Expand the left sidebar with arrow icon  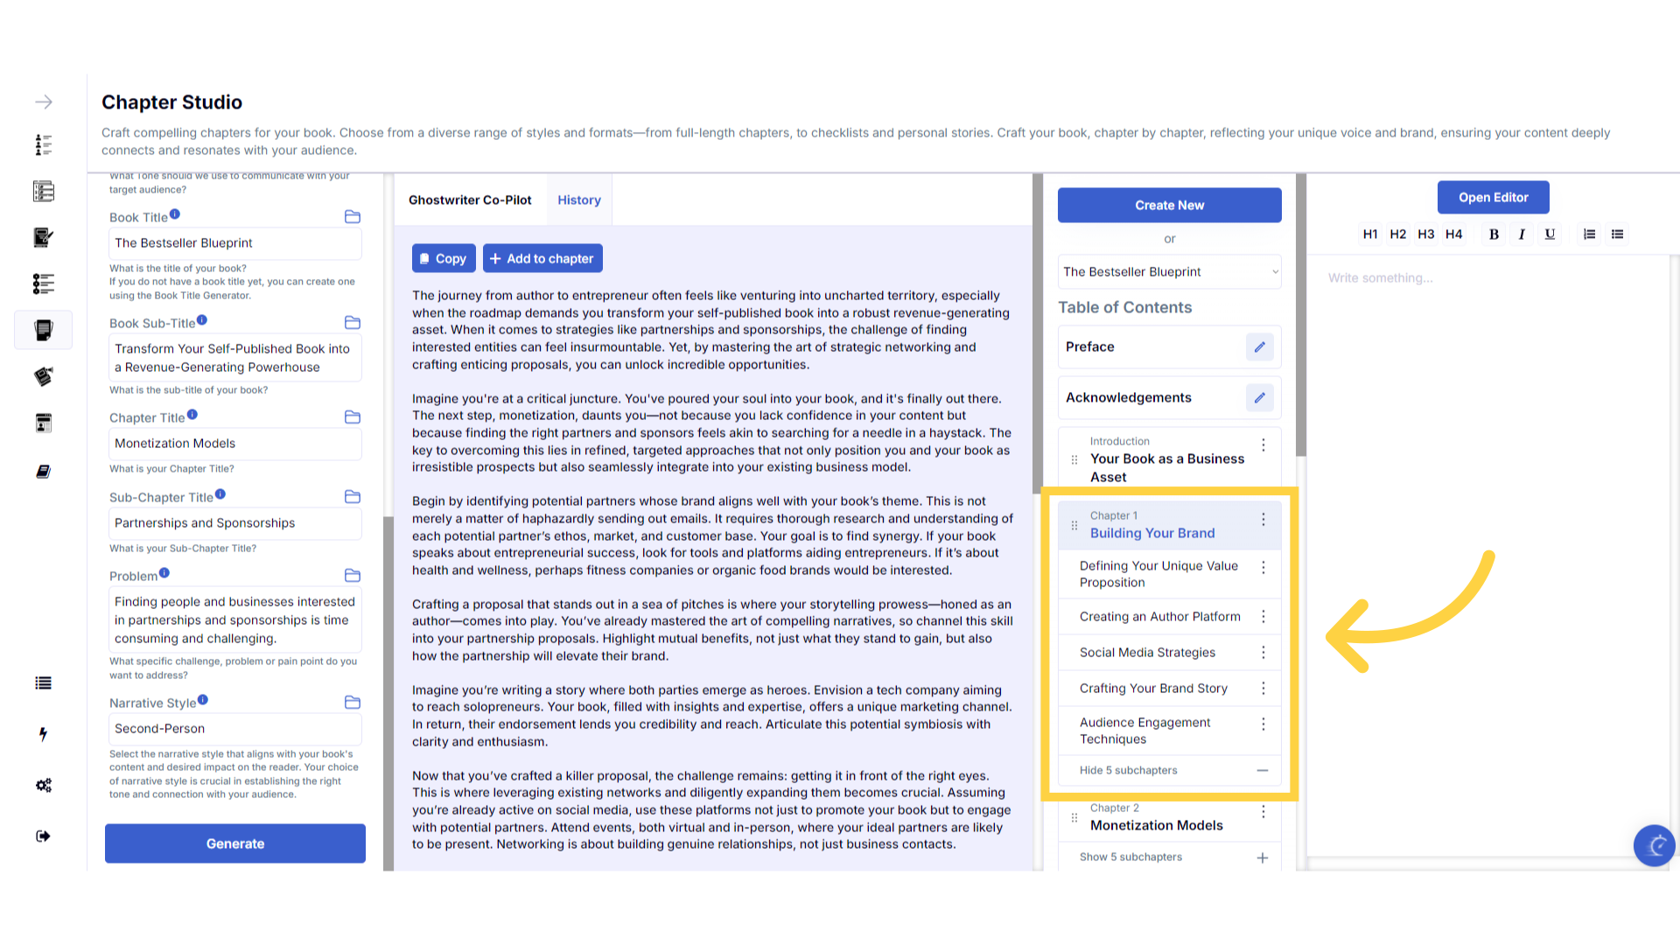coord(43,102)
